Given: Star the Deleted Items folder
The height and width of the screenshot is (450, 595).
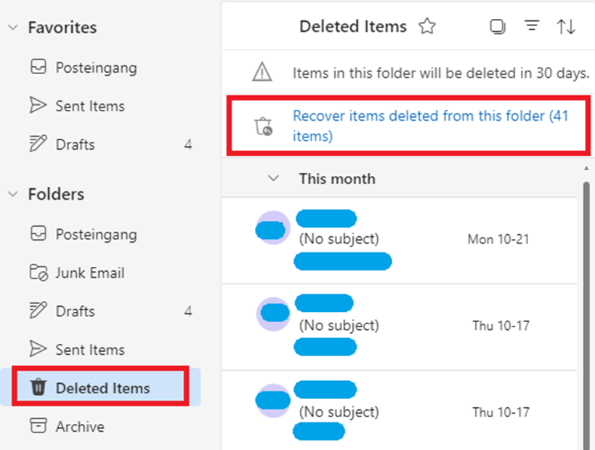Looking at the screenshot, I should (427, 26).
